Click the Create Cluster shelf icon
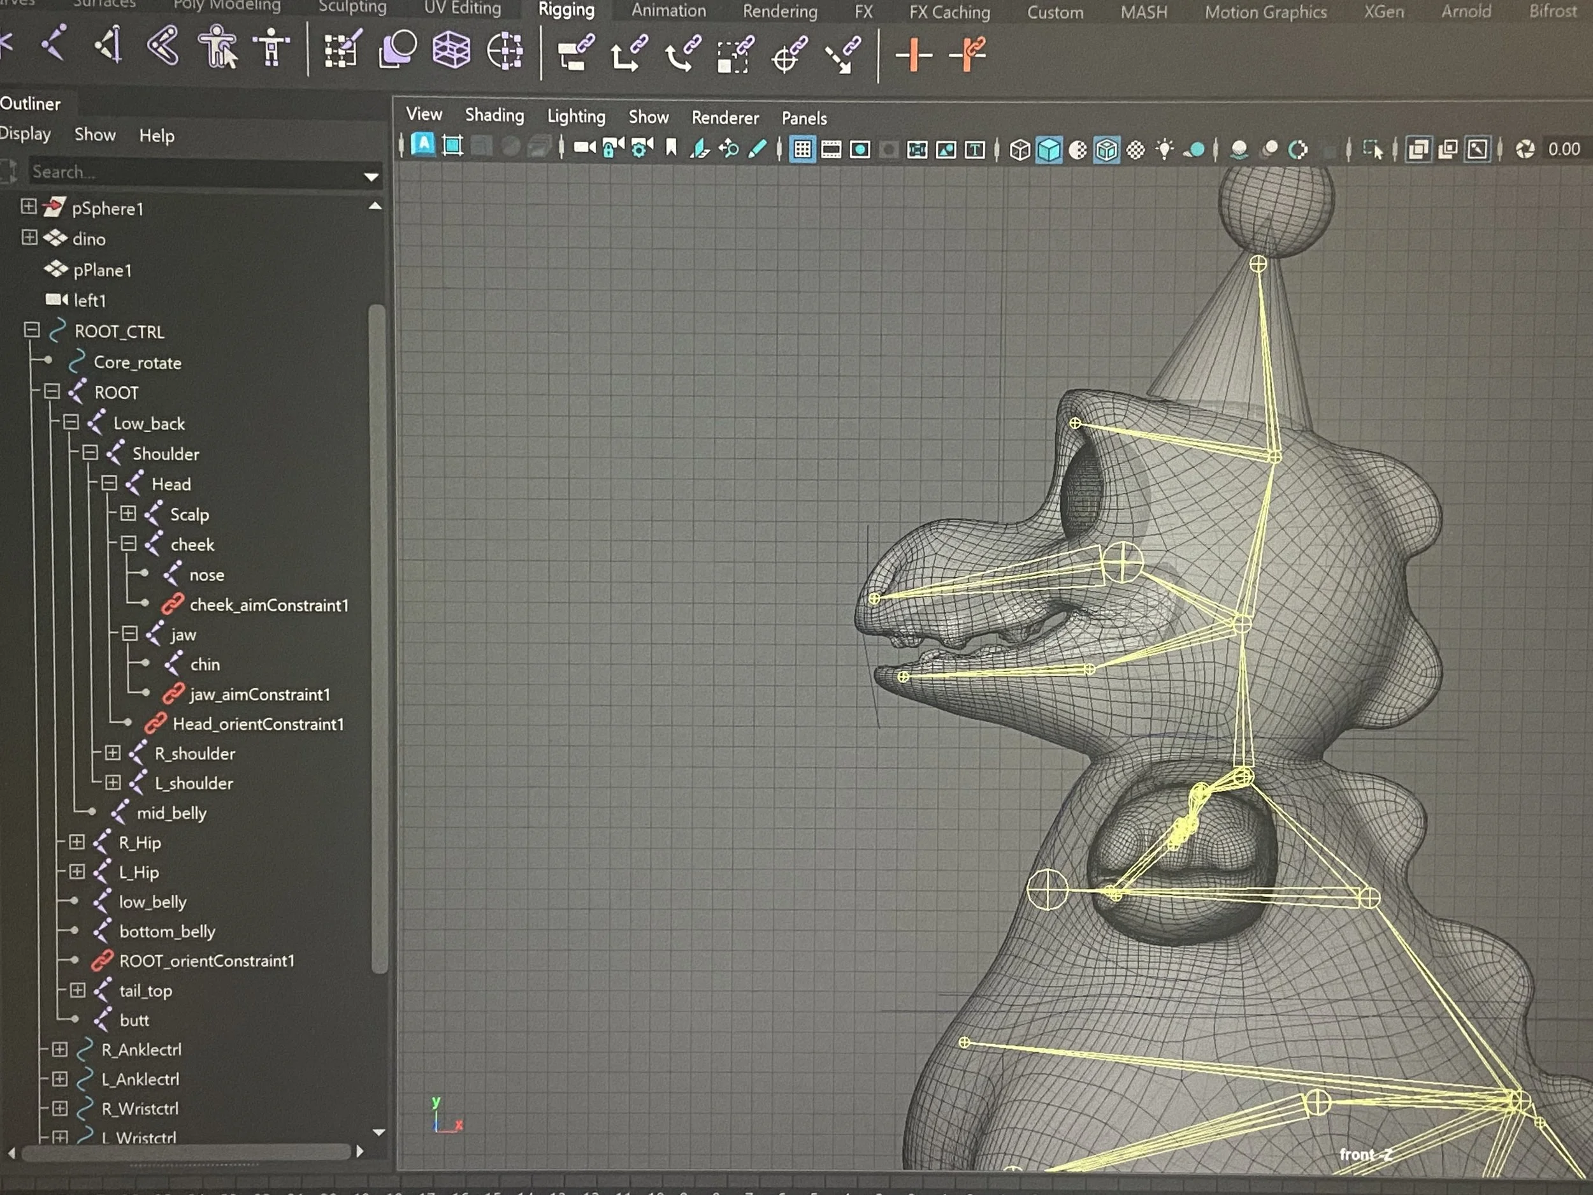The image size is (1593, 1195). click(505, 52)
